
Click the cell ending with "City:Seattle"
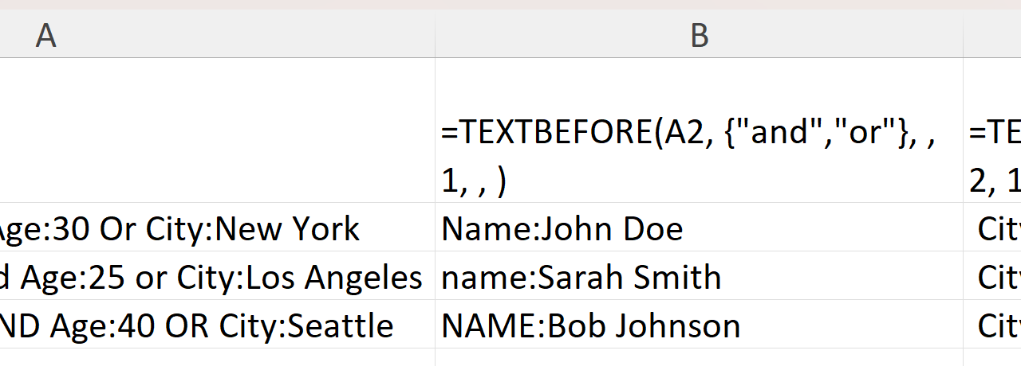pos(217,325)
